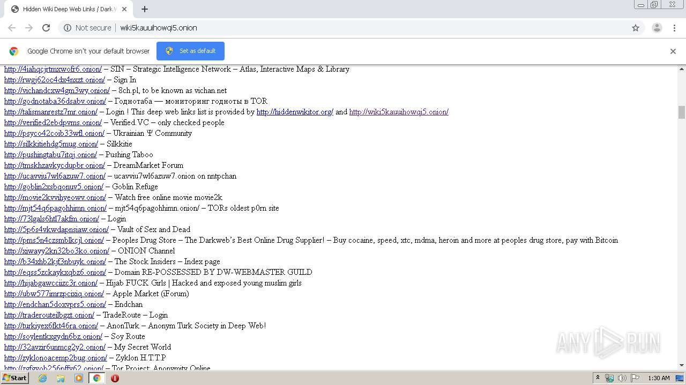Image resolution: width=686 pixels, height=385 pixels.
Task: Dismiss the default browser infobar
Action: tap(673, 51)
